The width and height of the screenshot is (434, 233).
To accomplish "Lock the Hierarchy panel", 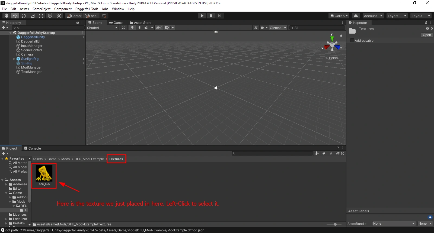I will pos(78,22).
